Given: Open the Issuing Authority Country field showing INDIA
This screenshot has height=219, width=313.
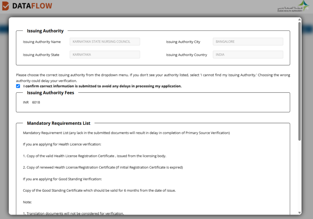Looking at the screenshot, I should (248, 54).
